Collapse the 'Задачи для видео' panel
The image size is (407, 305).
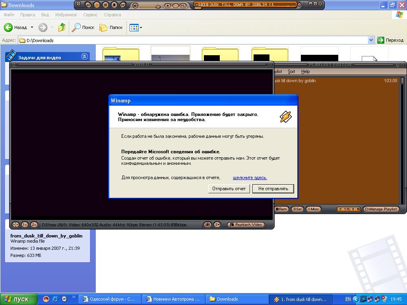click(x=84, y=57)
